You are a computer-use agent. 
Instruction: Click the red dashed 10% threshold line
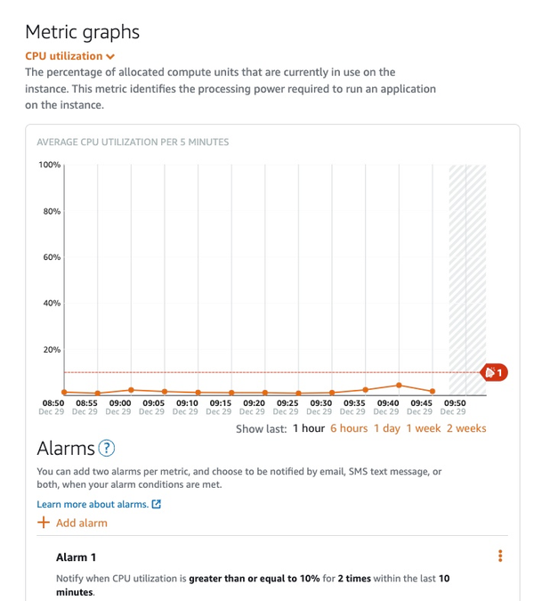point(267,372)
